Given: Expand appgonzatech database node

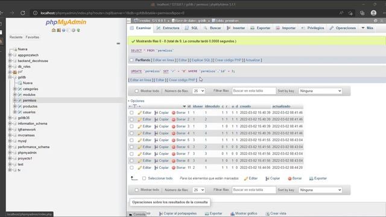Looking at the screenshot, I should [10, 55].
